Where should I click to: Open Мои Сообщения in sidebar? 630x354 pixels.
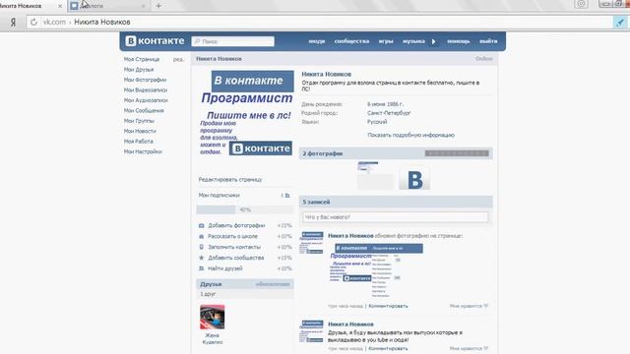click(x=144, y=110)
